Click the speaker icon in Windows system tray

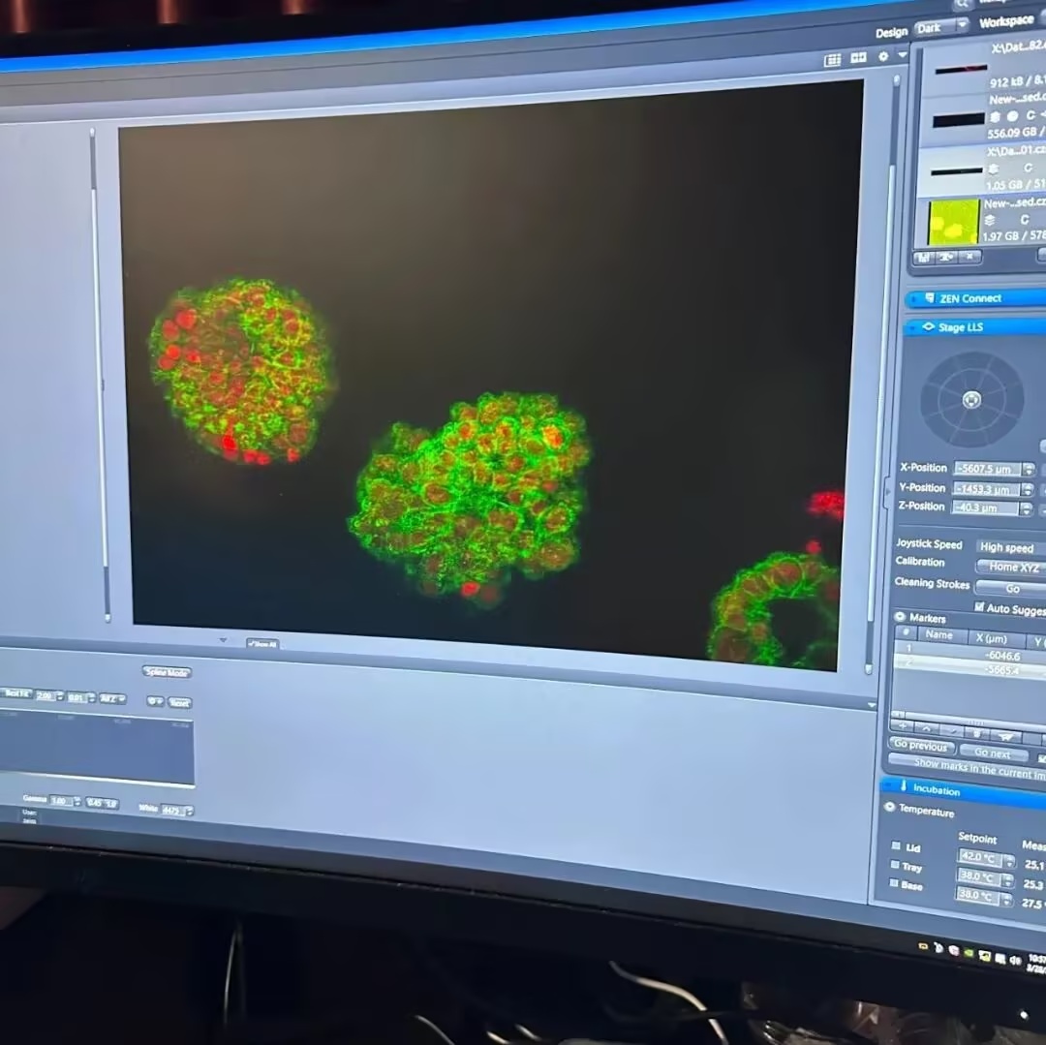pyautogui.click(x=1015, y=960)
